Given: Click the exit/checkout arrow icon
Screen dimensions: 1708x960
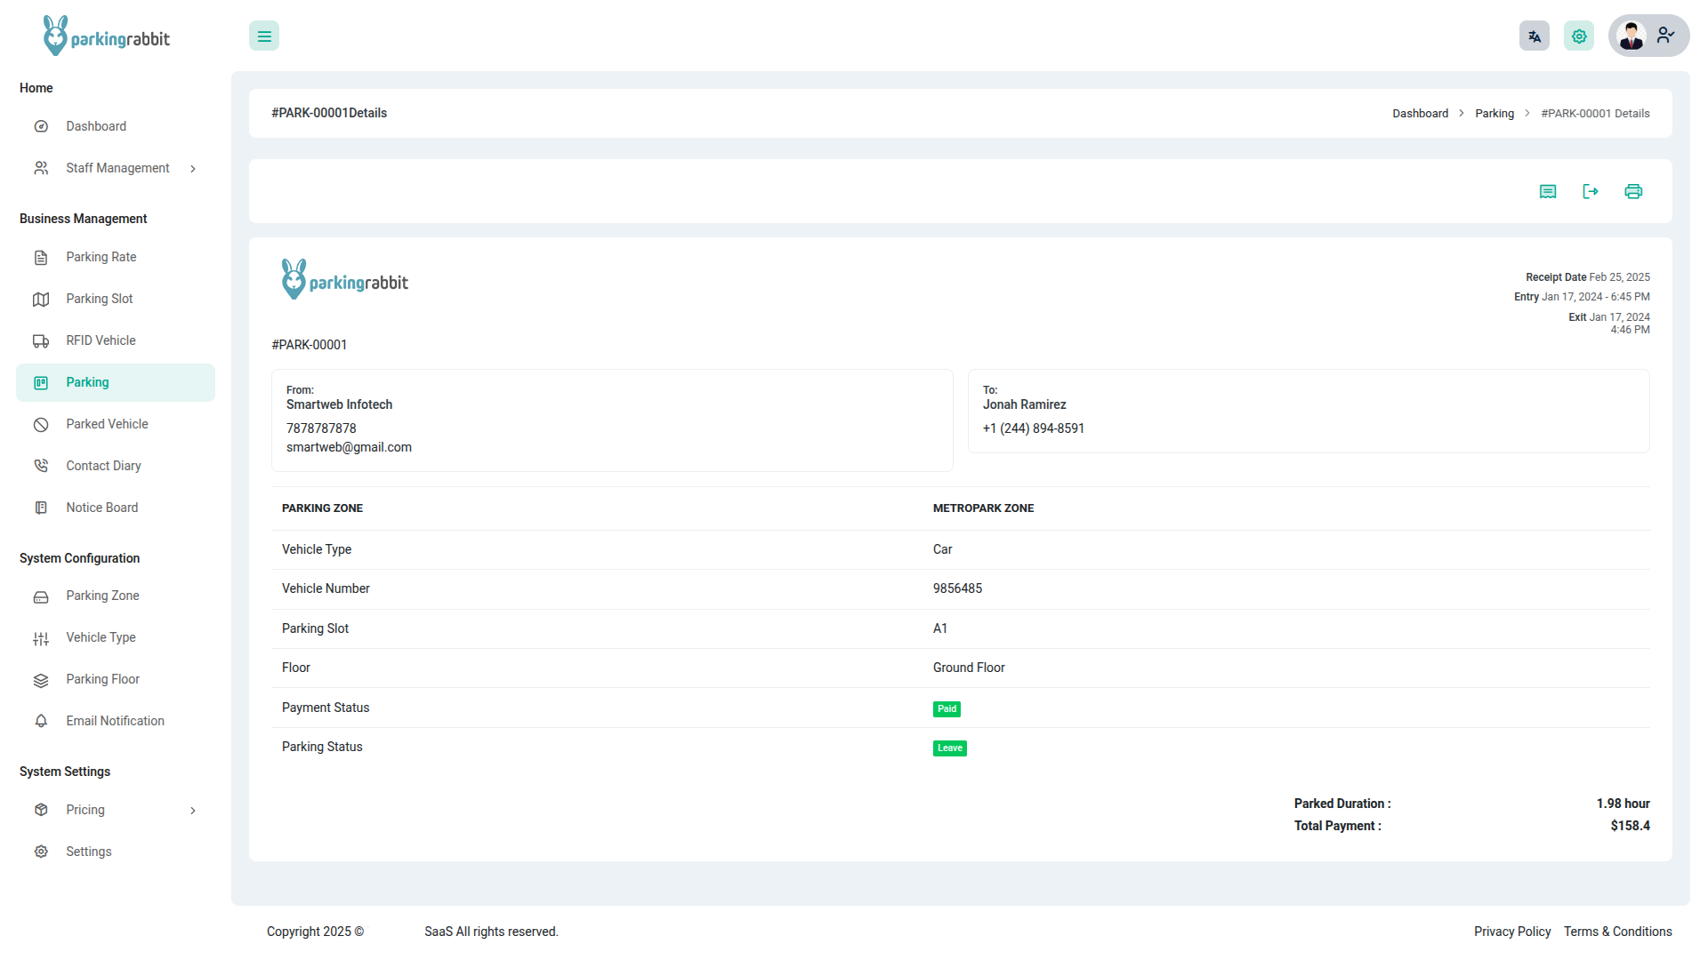Looking at the screenshot, I should (1591, 191).
